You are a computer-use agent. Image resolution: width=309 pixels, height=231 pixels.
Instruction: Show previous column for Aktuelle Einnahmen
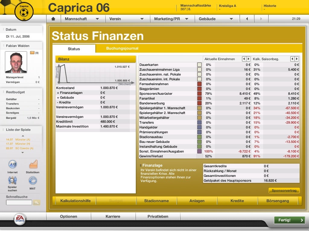pos(244,59)
